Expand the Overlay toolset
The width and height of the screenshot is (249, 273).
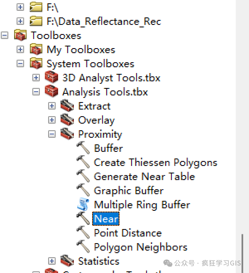pos(52,120)
